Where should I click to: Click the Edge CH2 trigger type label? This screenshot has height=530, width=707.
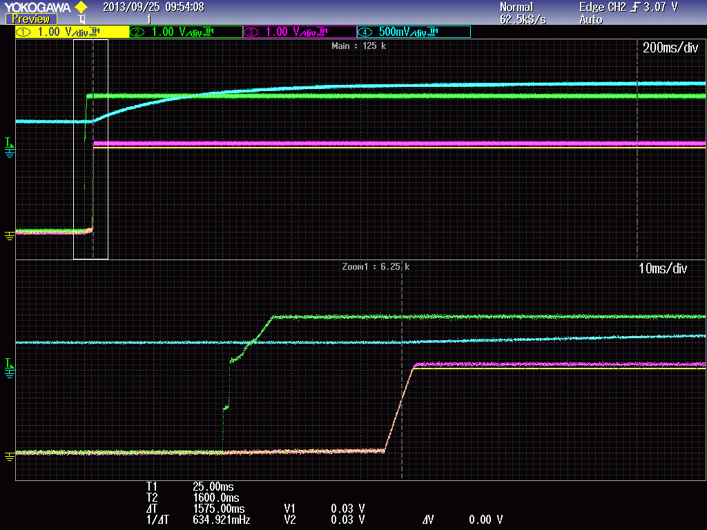tap(602, 7)
